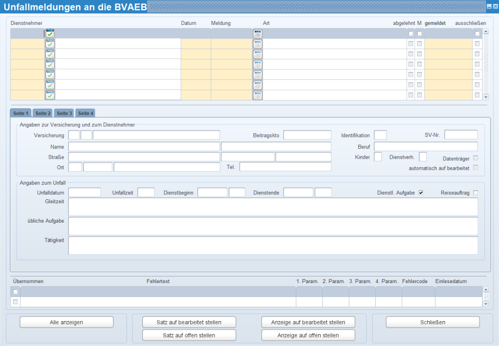Enable the Datenträger checkbox
The height and width of the screenshot is (346, 499).
pos(476,158)
